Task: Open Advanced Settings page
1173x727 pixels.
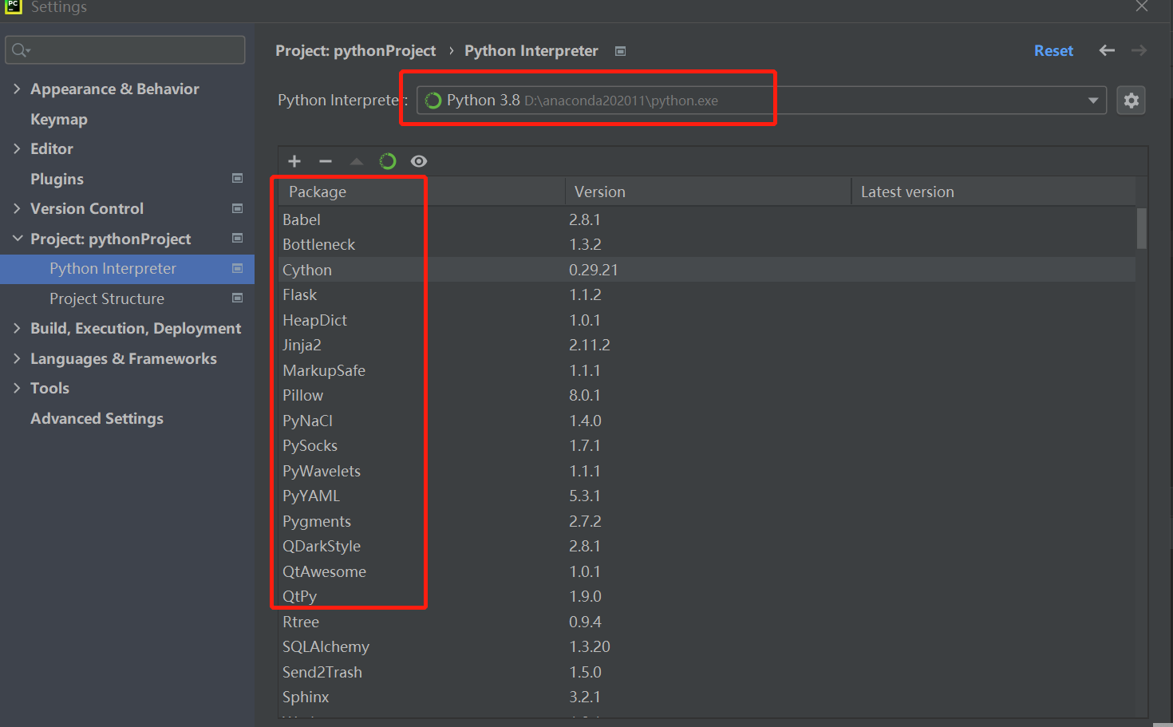Action: point(97,418)
